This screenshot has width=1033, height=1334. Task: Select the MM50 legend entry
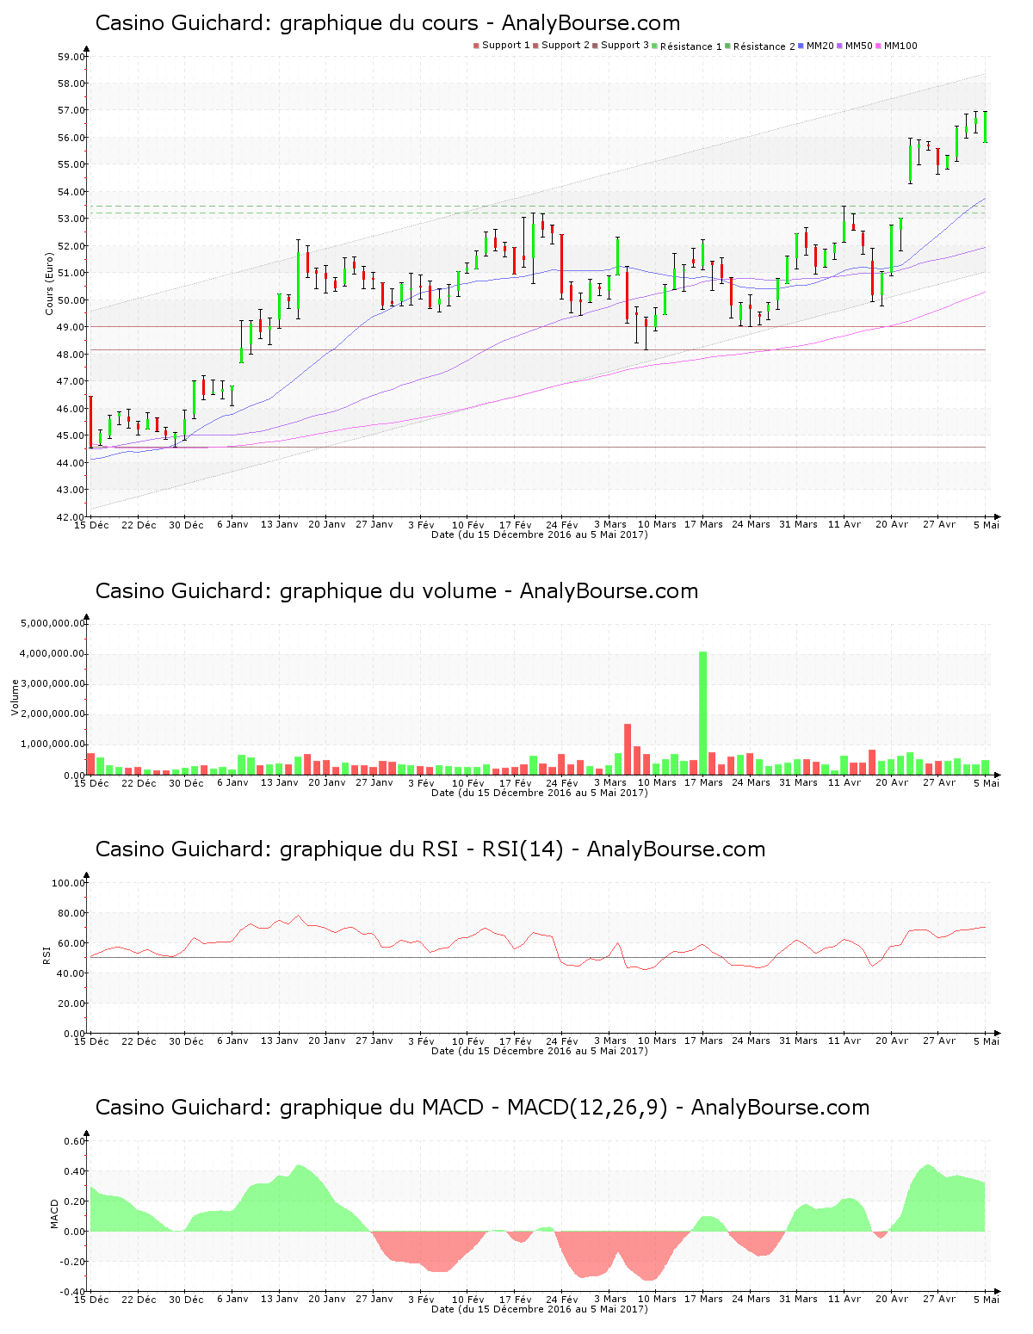855,46
